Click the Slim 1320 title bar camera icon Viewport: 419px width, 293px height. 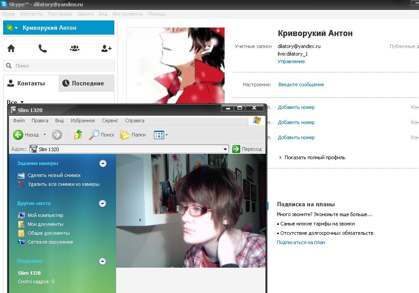tap(13, 110)
